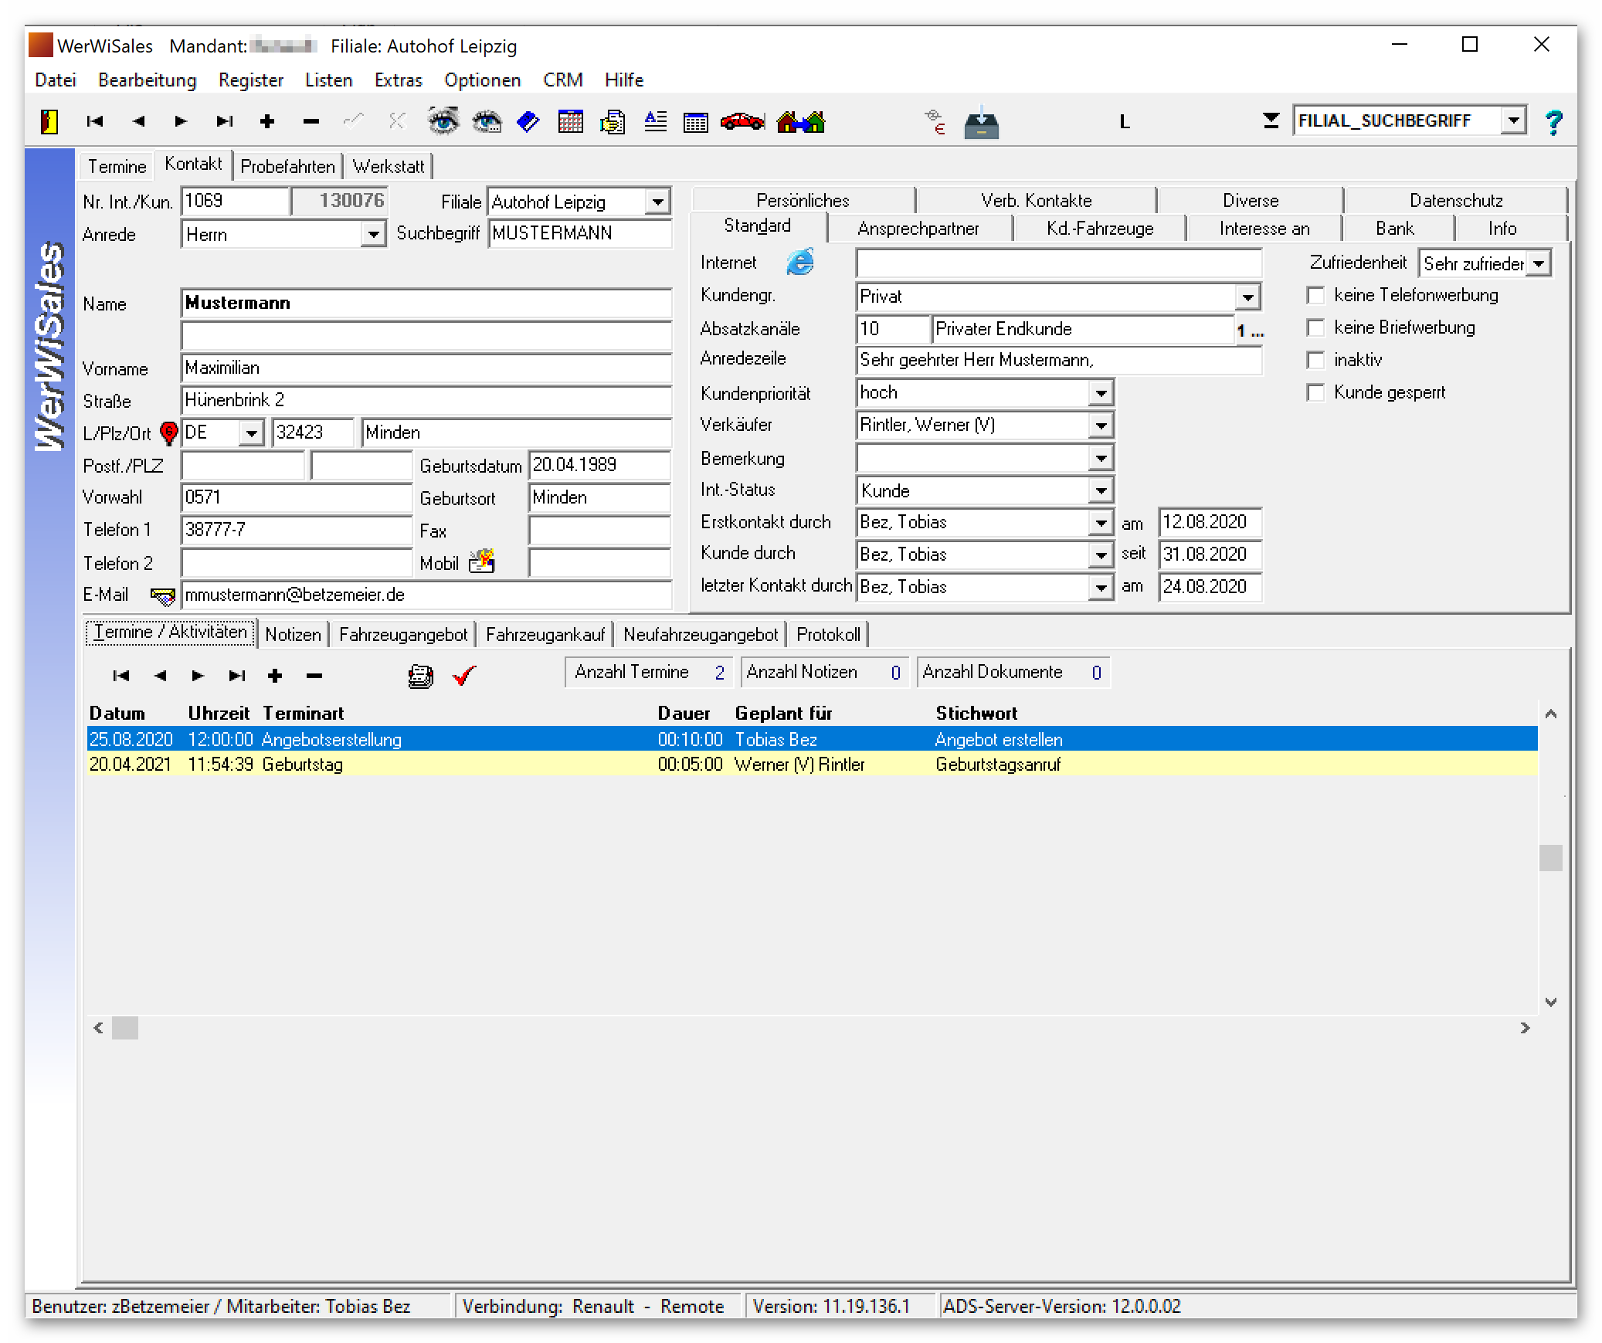Switch to the Notizen tab
Screen dimensions: 1602x1343
pyautogui.click(x=293, y=635)
